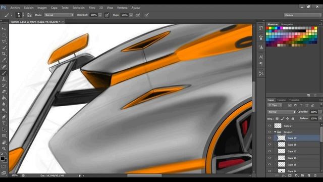This screenshot has height=182, width=323.
Task: Close the sketch 2.psd document tab
Action: [x=63, y=22]
